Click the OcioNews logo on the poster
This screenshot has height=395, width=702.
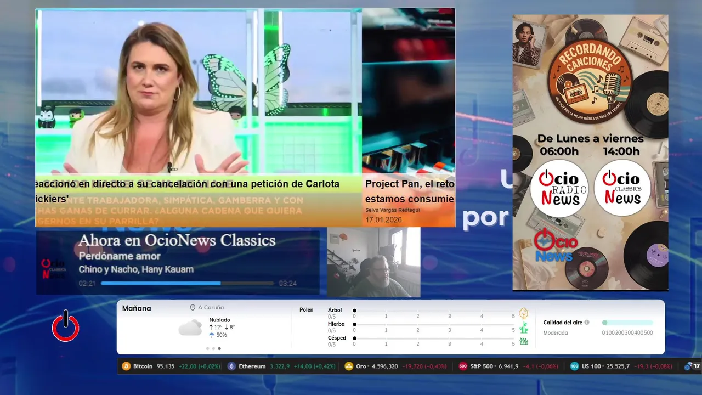tap(555, 245)
